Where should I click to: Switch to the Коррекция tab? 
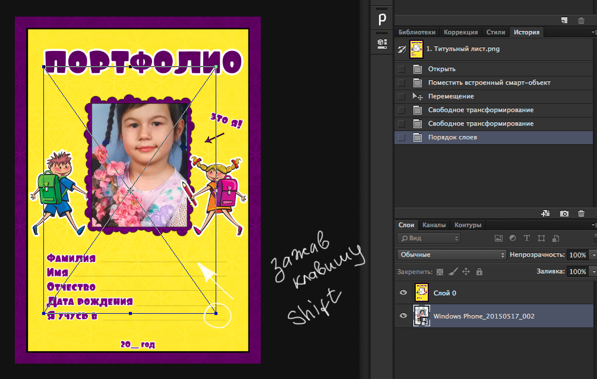click(460, 33)
